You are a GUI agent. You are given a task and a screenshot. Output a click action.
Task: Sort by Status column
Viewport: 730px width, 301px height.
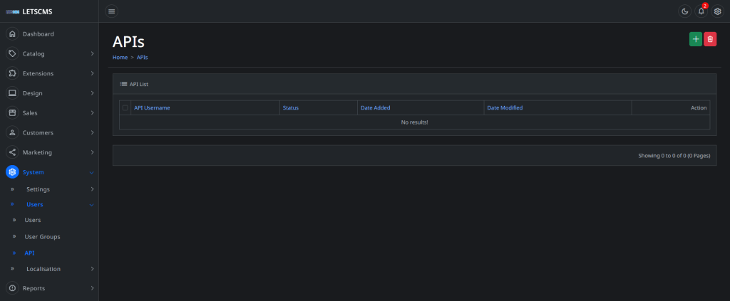(x=291, y=107)
